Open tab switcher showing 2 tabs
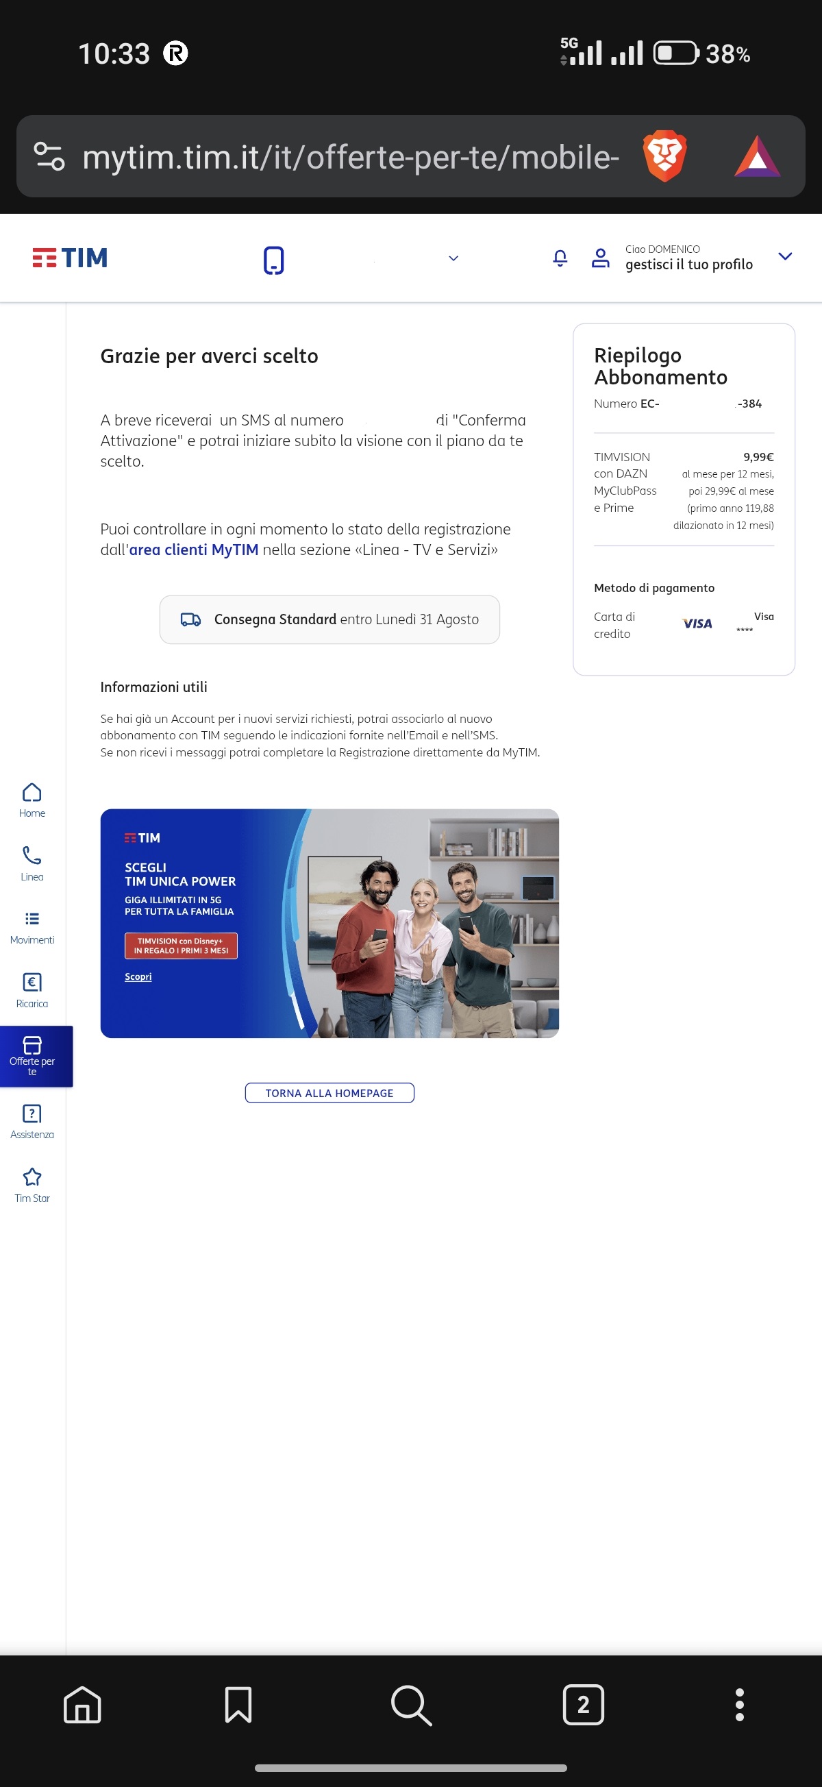 point(584,1705)
